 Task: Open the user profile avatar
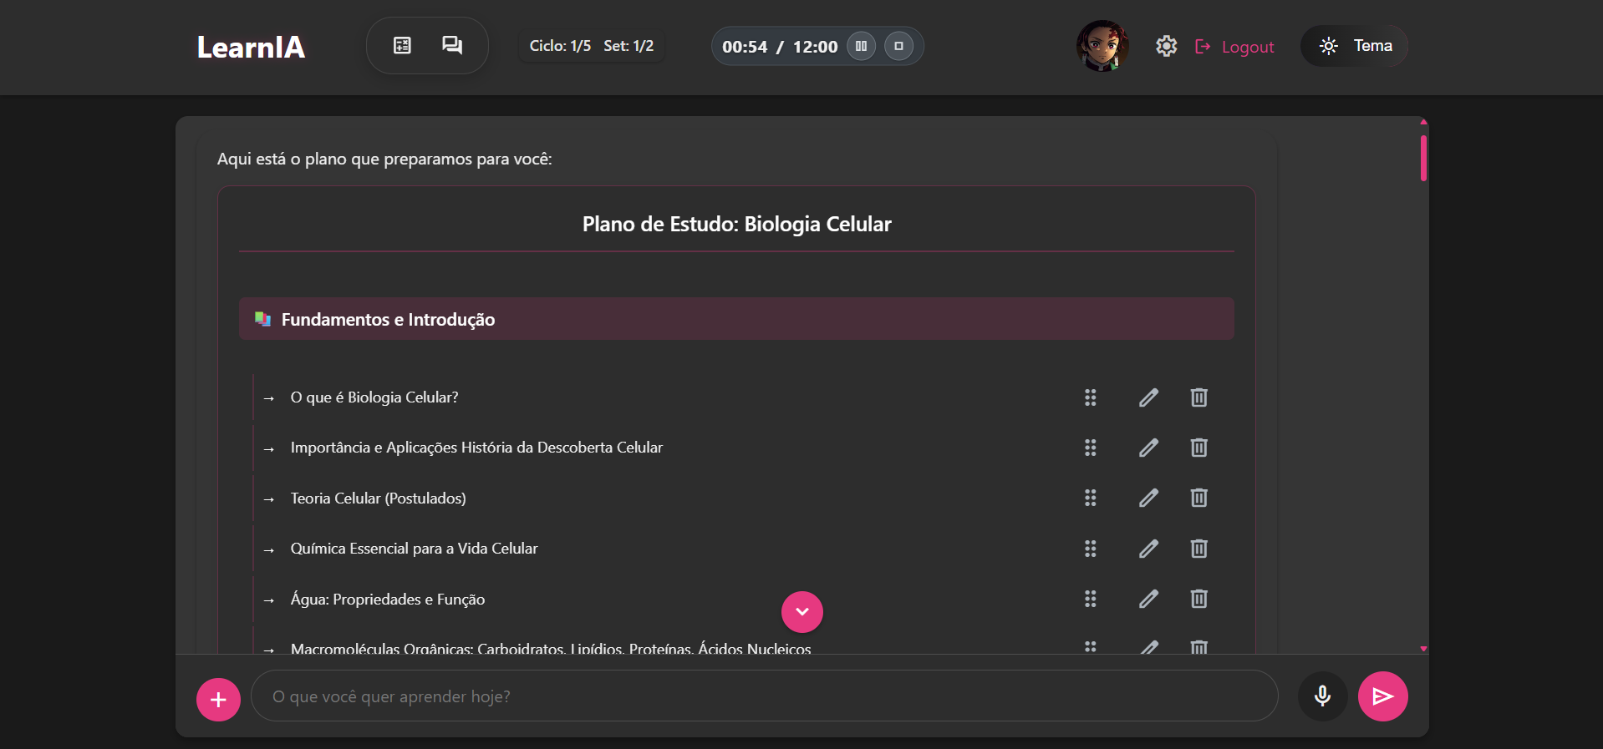coord(1102,46)
